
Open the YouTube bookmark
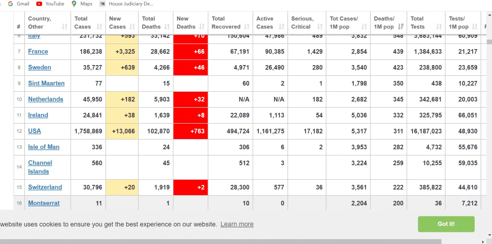[50, 4]
